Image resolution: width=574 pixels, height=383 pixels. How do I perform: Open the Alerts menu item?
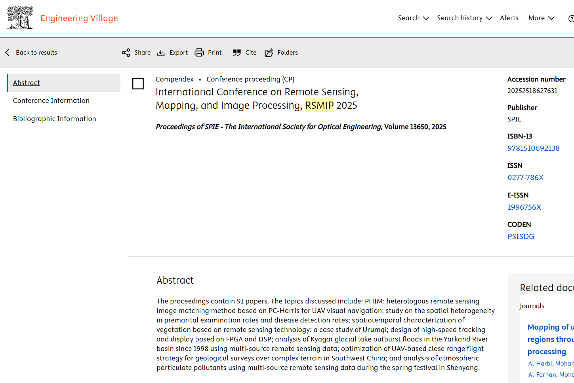509,18
